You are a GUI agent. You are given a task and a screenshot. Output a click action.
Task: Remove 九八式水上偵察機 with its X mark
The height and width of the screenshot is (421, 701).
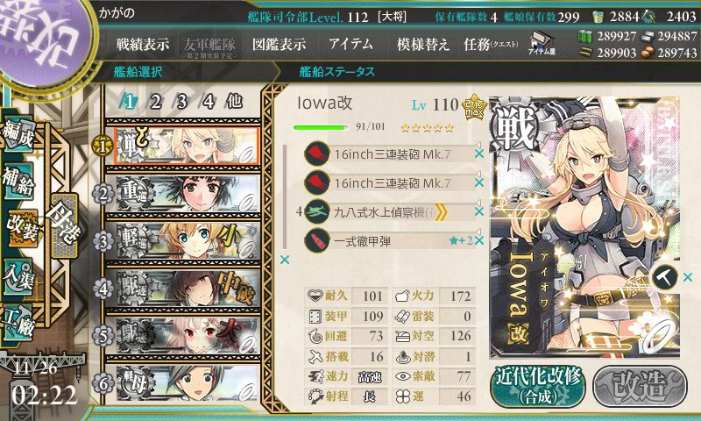[479, 211]
